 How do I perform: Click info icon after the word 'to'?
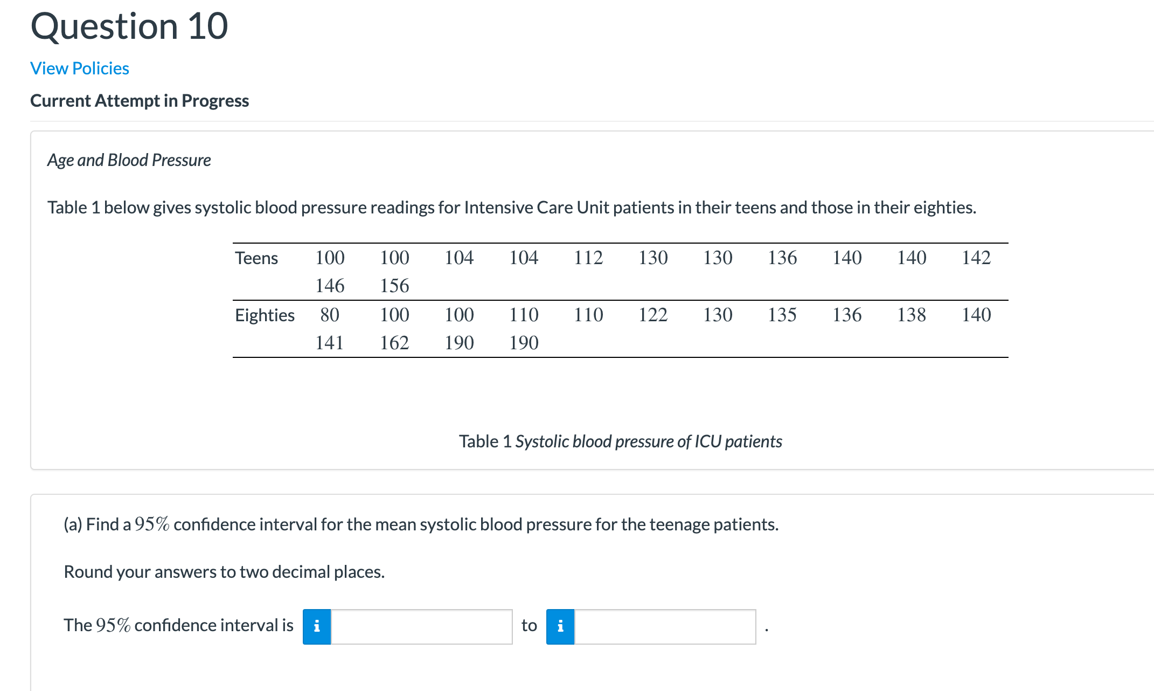point(560,626)
